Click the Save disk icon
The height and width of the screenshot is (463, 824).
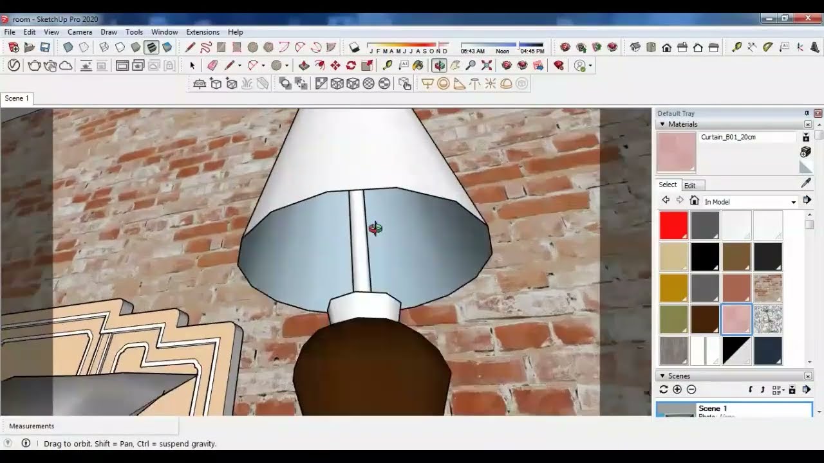click(x=45, y=47)
